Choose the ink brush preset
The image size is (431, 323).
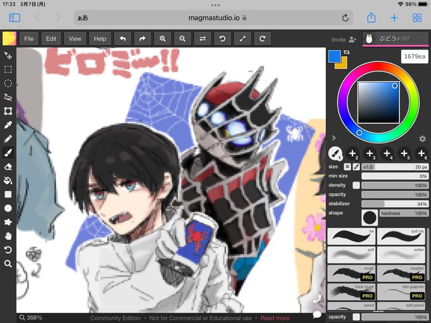tap(351, 236)
